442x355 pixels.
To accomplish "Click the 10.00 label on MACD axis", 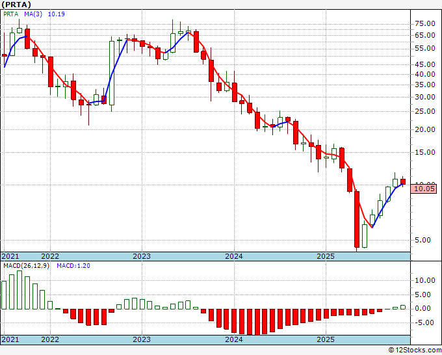I will pos(425,280).
